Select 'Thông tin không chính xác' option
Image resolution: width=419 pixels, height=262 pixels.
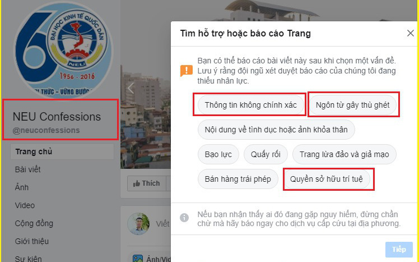(250, 105)
